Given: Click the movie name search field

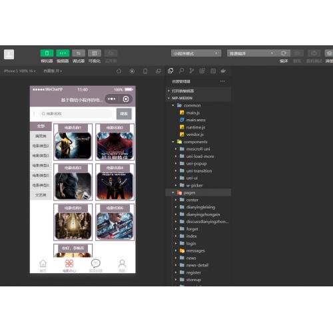Looking at the screenshot, I should (75, 114).
